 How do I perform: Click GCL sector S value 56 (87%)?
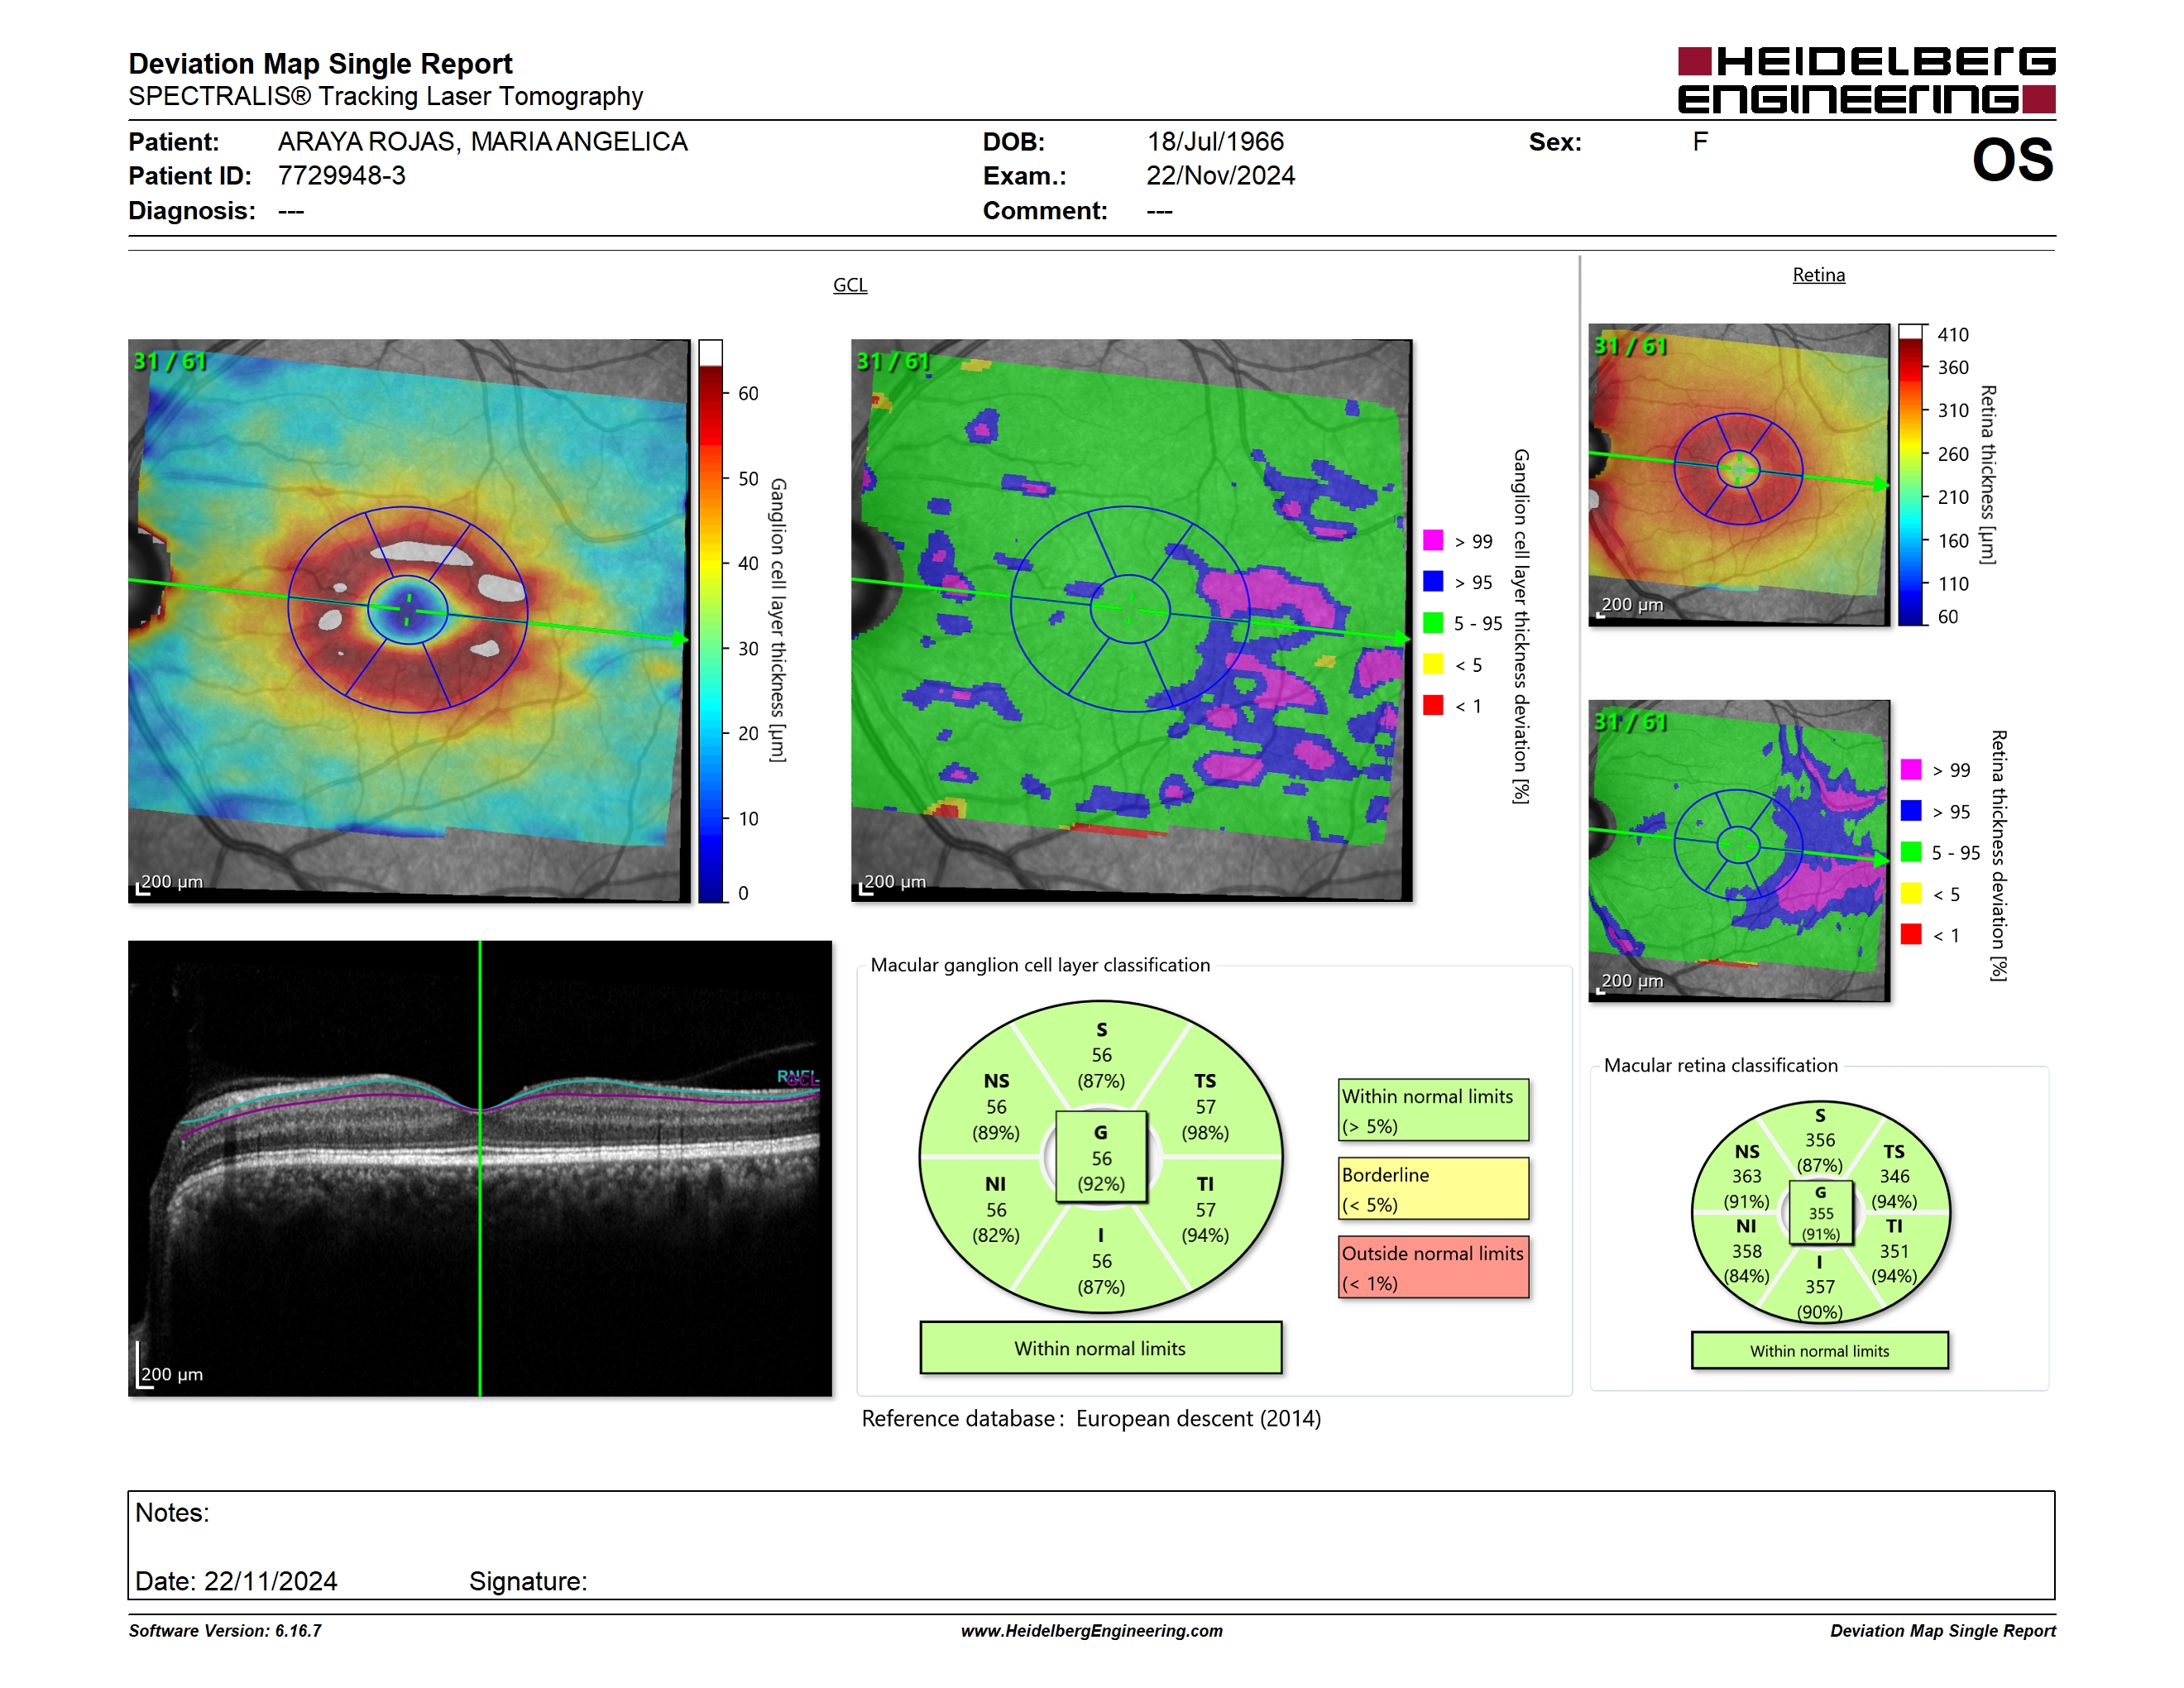[x=1101, y=1068]
